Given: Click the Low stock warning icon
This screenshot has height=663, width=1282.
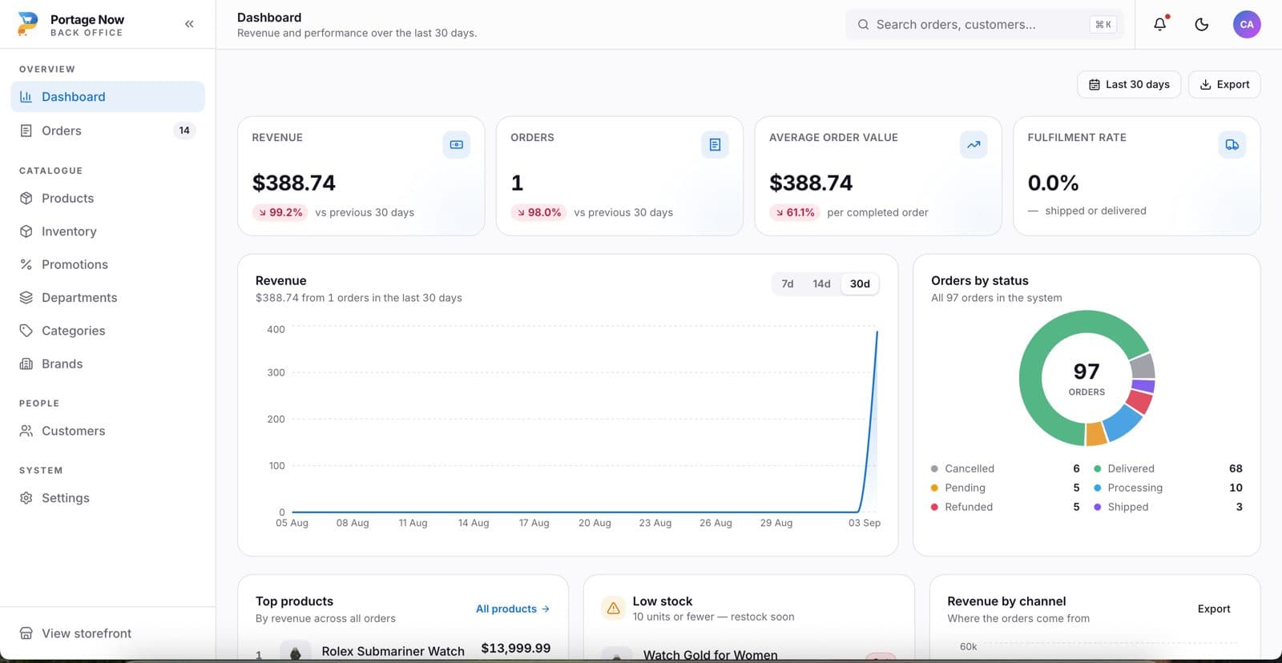Looking at the screenshot, I should pyautogui.click(x=614, y=609).
